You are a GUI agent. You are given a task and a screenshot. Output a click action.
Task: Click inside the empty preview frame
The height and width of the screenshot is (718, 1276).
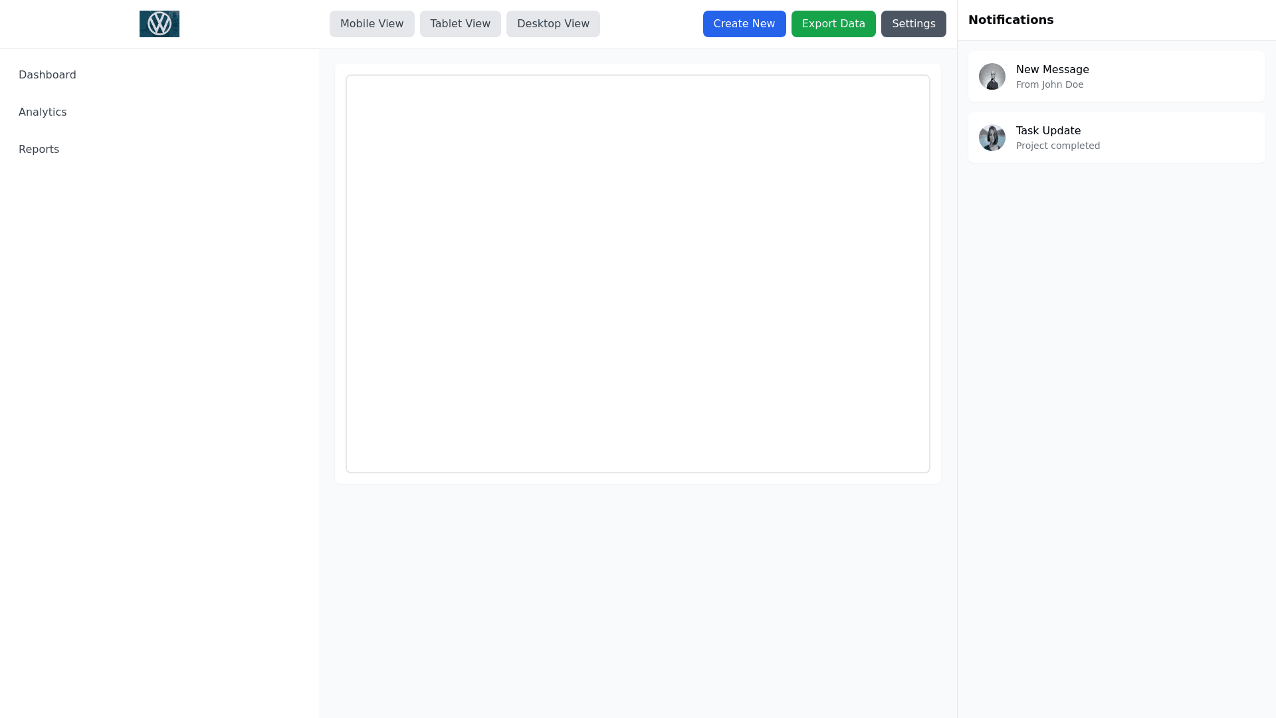637,274
